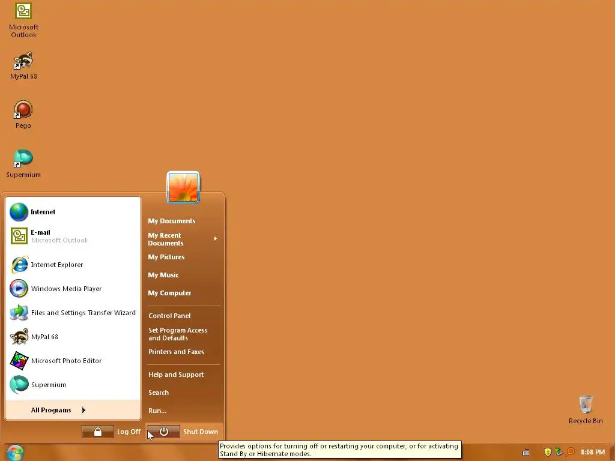Open Microsoft Outlook desktop icon

[23, 20]
